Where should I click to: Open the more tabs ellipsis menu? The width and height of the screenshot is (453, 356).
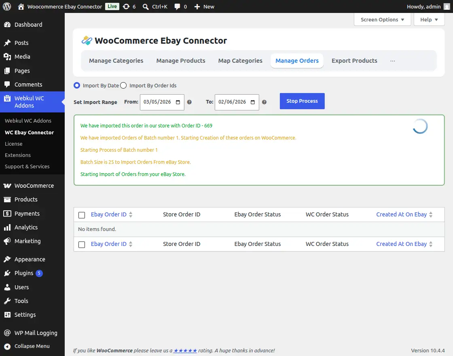pyautogui.click(x=392, y=61)
